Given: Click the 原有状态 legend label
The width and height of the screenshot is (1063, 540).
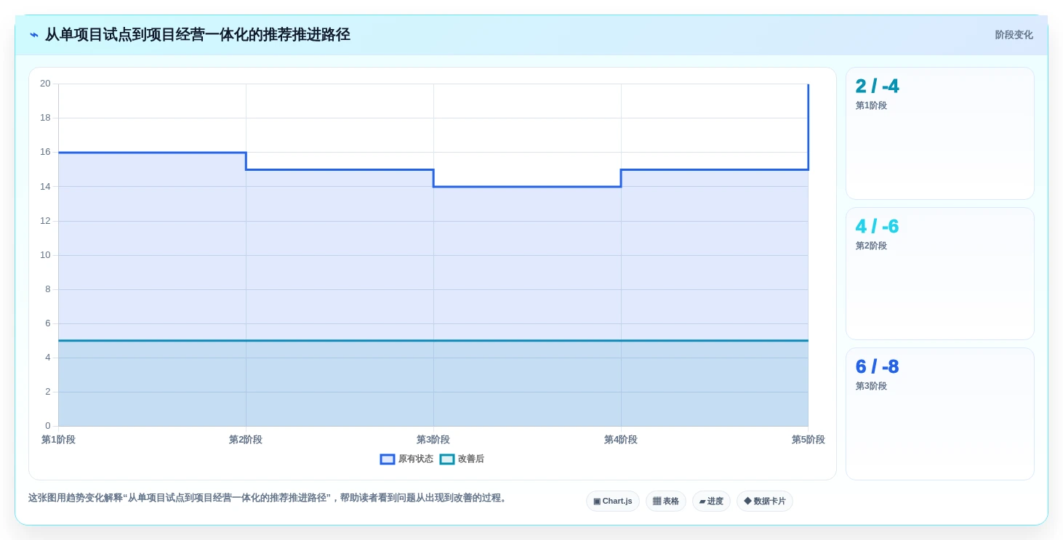Looking at the screenshot, I should click(416, 459).
